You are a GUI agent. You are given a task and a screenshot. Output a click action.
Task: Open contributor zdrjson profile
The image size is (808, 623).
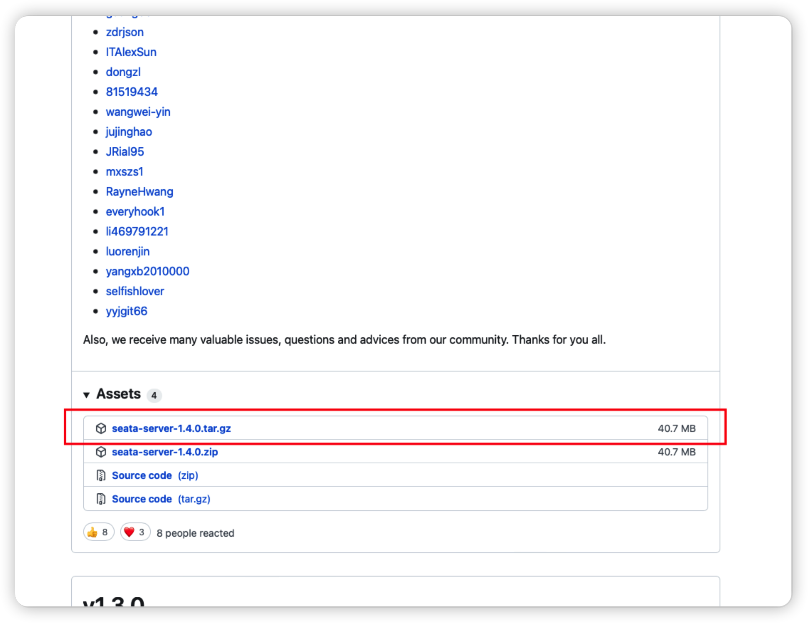[125, 32]
